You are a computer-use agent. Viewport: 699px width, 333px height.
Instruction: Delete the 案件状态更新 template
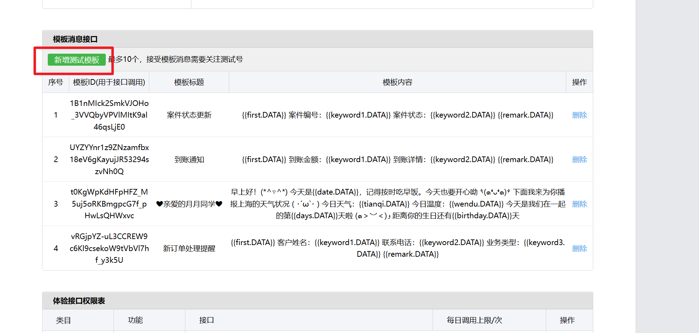click(579, 115)
